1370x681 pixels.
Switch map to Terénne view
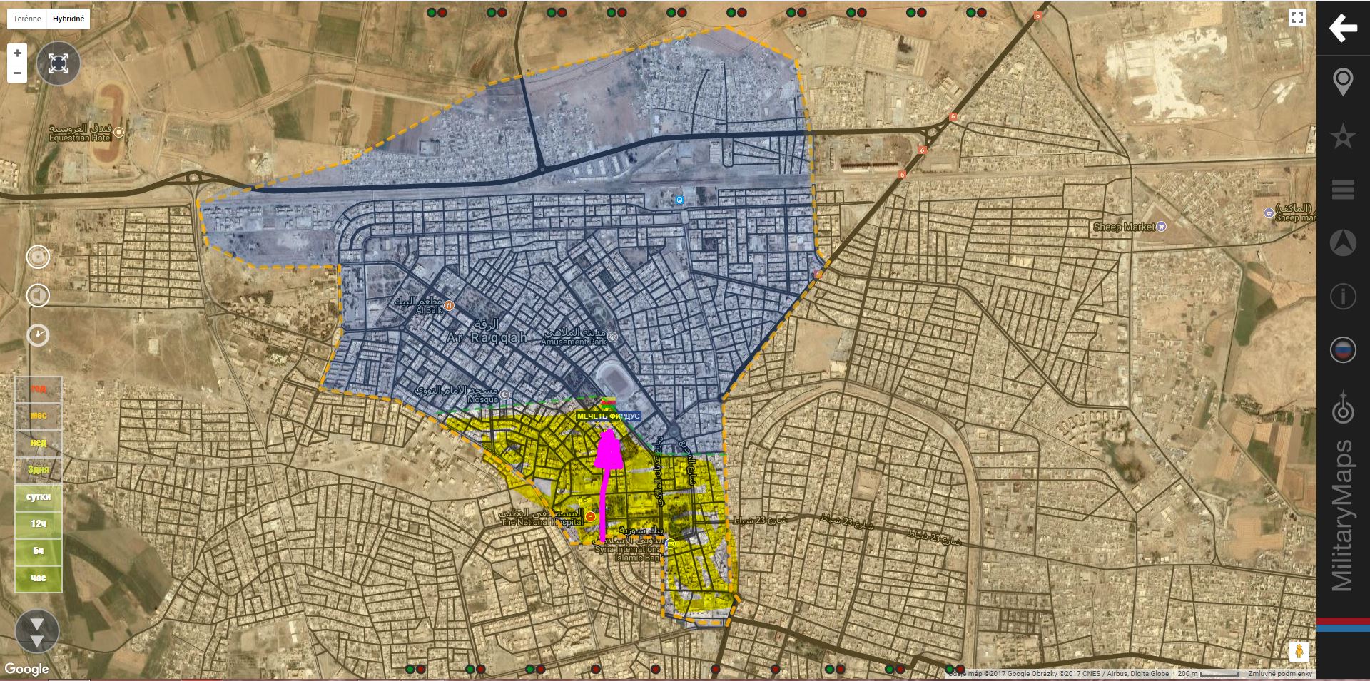[27, 19]
